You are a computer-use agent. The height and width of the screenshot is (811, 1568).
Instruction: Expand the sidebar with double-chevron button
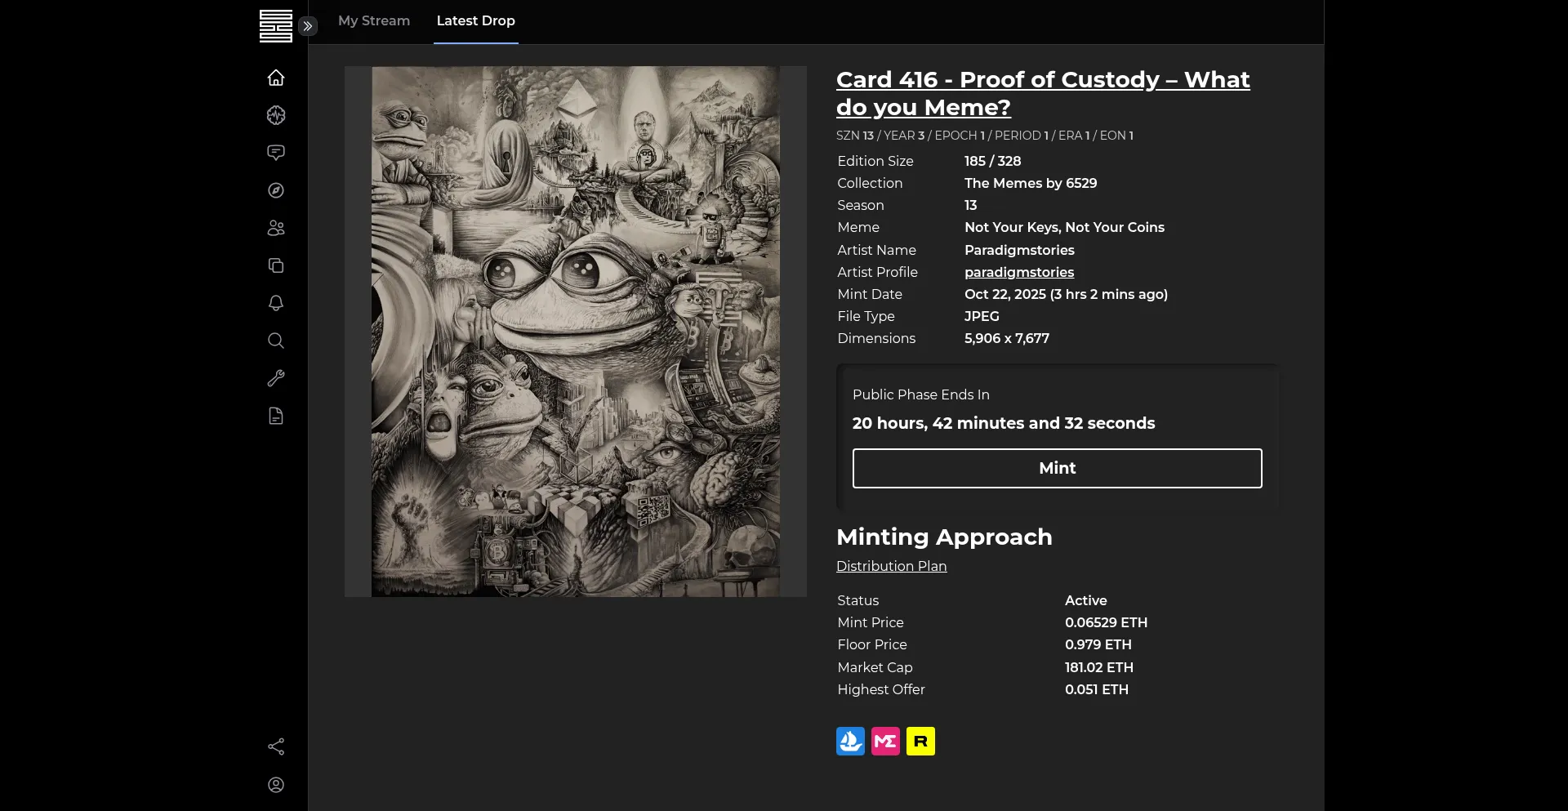pyautogui.click(x=308, y=26)
